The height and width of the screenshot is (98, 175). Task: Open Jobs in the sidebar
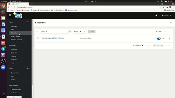pyautogui.click(x=12, y=30)
